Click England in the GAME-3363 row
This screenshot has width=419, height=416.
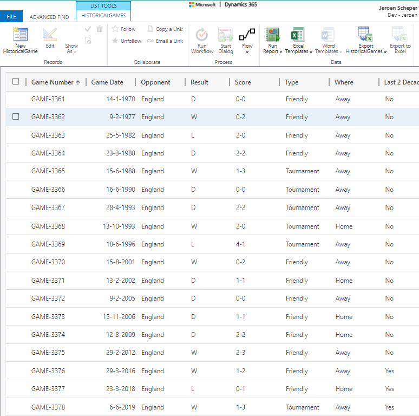[153, 135]
